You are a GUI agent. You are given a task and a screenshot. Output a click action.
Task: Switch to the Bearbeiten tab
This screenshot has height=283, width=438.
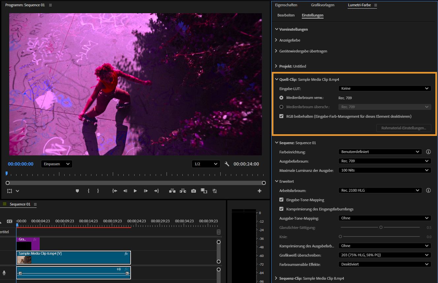pos(286,15)
